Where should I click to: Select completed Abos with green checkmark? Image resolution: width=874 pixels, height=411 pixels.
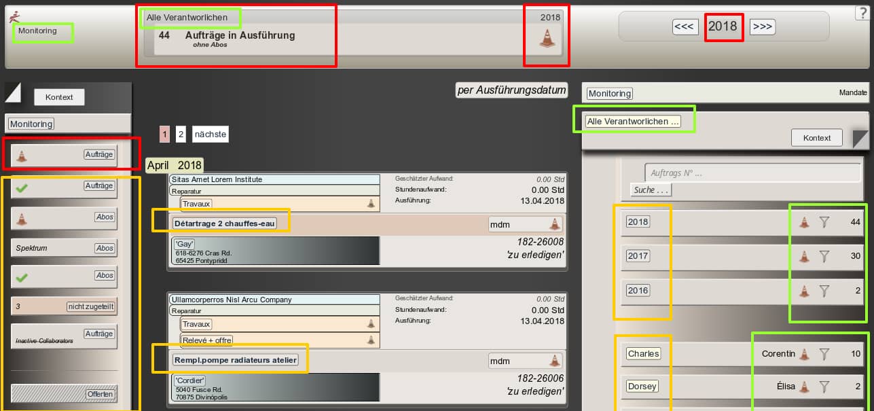pos(64,277)
